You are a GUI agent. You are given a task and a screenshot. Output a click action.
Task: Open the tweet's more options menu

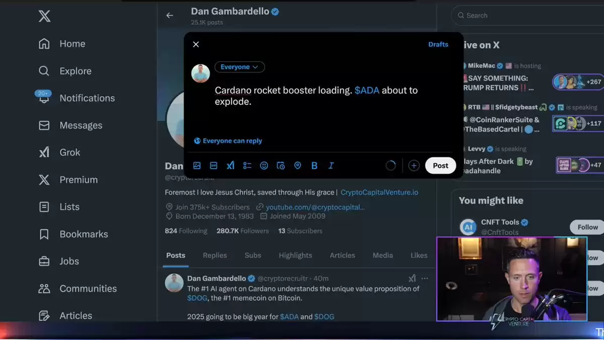pos(425,278)
